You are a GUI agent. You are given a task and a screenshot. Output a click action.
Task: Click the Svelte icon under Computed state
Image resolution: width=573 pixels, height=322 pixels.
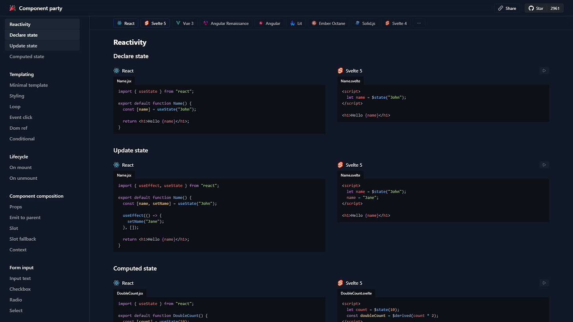[340, 283]
